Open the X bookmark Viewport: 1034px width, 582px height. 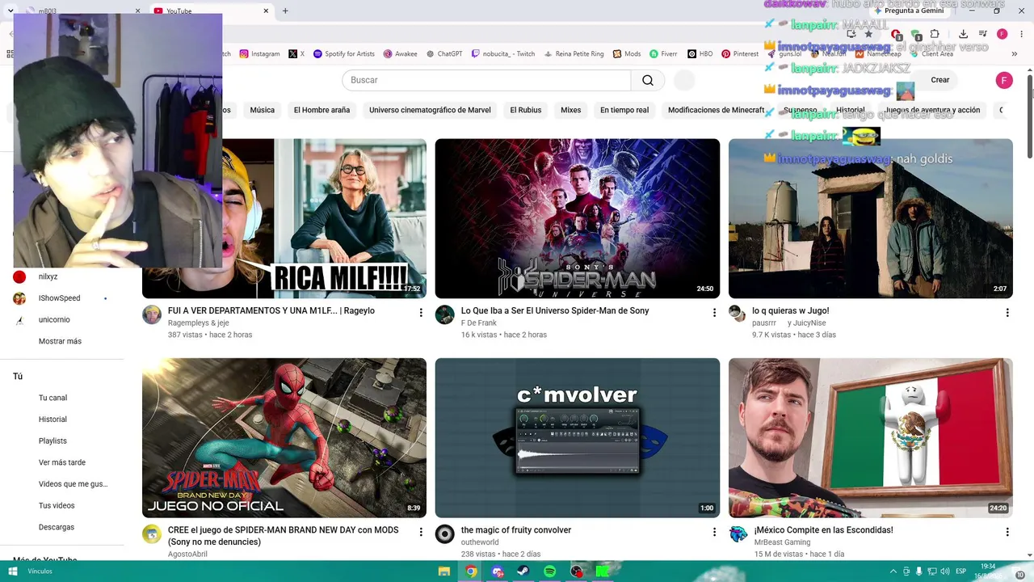click(x=296, y=54)
